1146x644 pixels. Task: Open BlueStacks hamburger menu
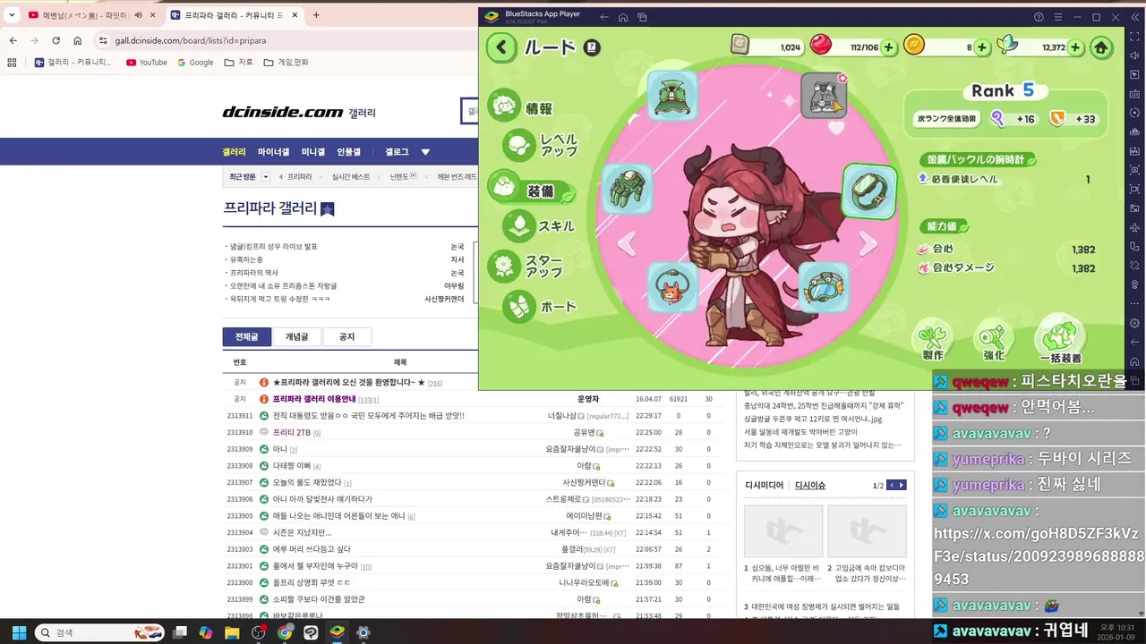[1058, 17]
